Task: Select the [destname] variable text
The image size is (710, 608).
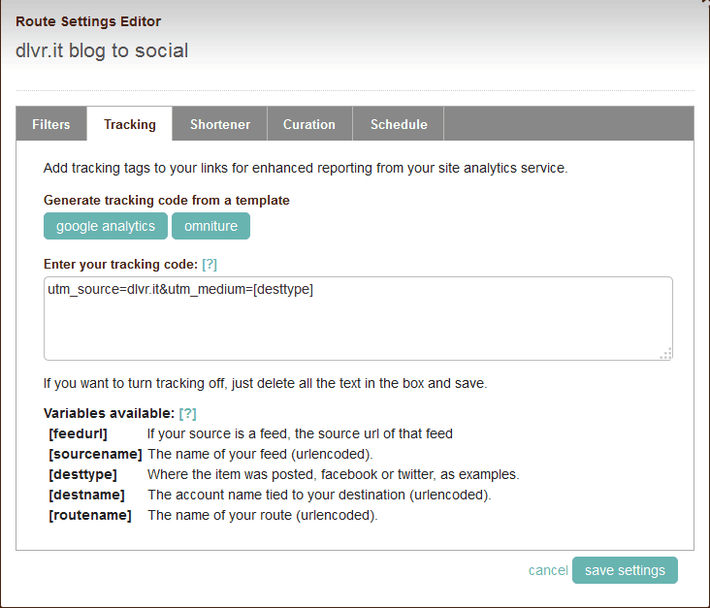Action: (x=86, y=495)
